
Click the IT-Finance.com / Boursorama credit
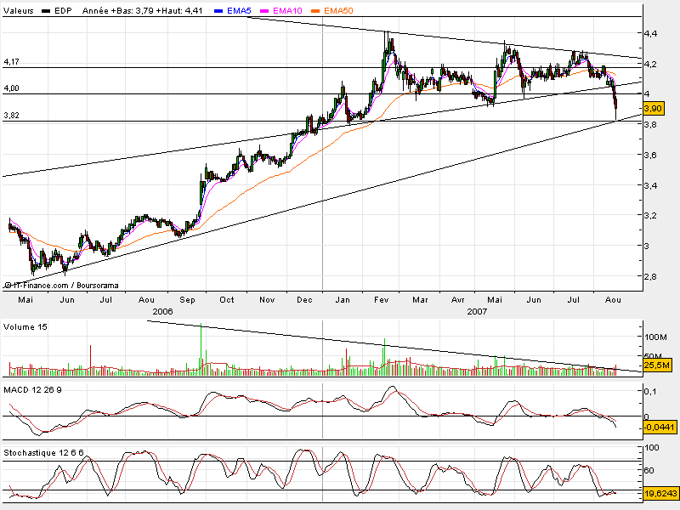[x=61, y=286]
